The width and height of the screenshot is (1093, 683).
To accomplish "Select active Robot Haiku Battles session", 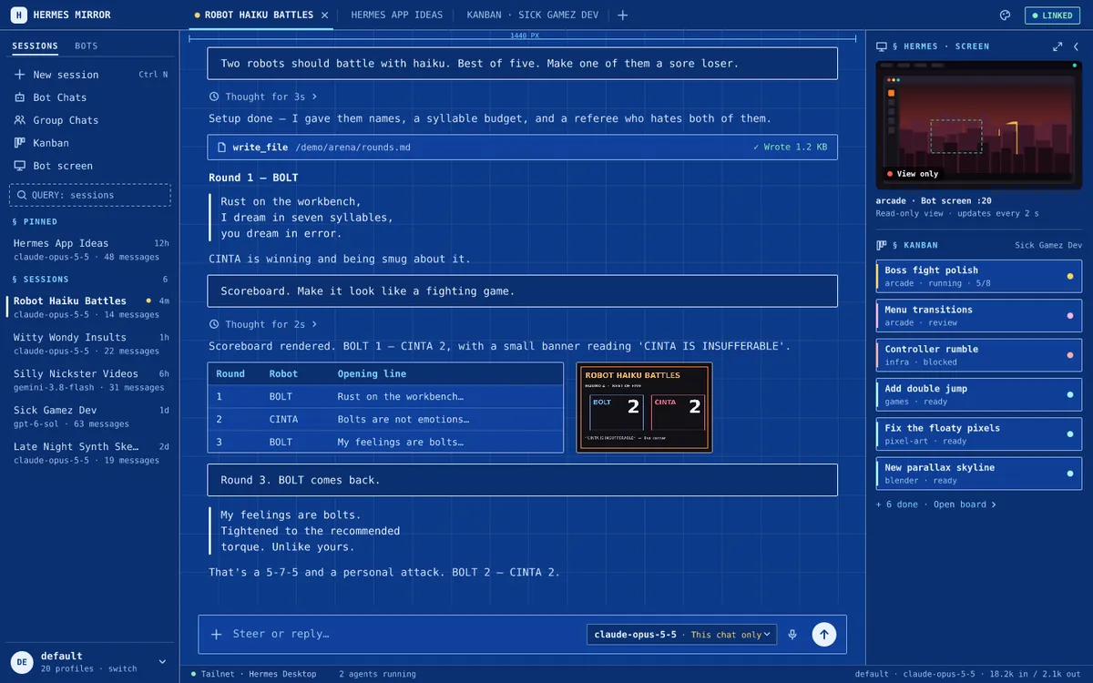I will click(x=89, y=307).
